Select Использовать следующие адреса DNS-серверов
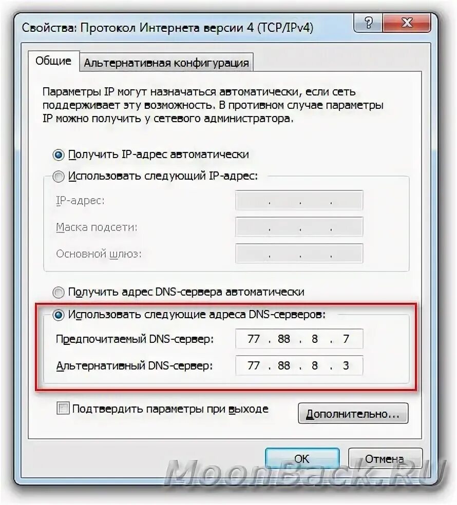 [59, 315]
